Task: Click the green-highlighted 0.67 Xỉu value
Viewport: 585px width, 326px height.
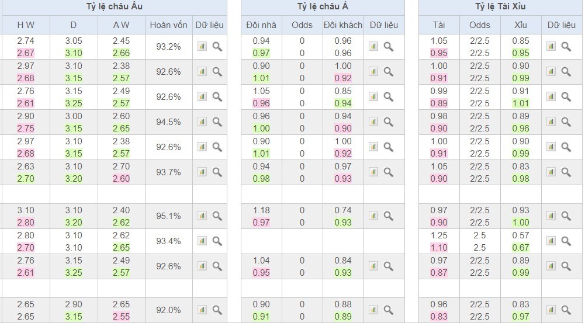Action: pyautogui.click(x=520, y=247)
